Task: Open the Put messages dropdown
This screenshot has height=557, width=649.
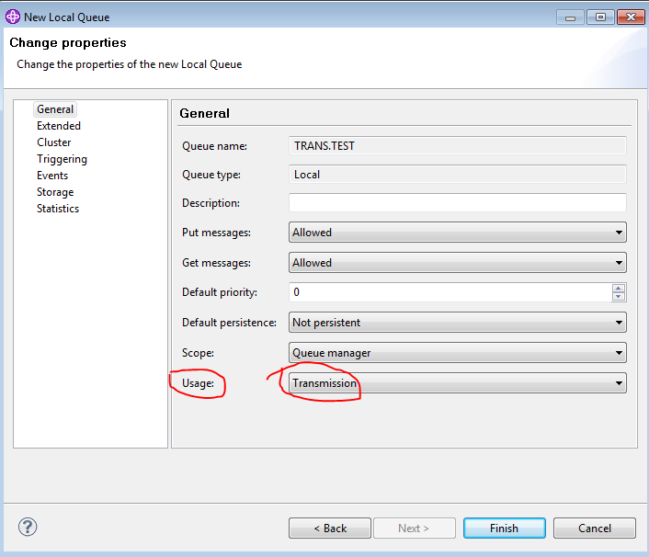Action: click(458, 233)
